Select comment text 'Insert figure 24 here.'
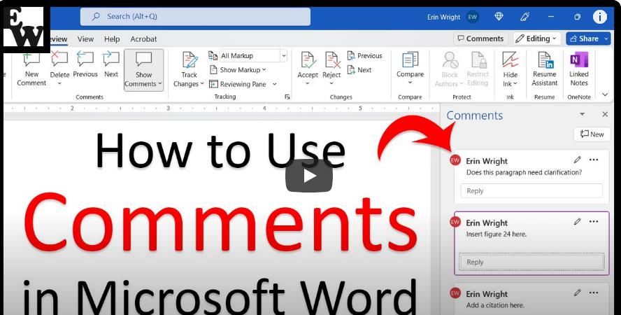This screenshot has height=315, width=621. pyautogui.click(x=497, y=234)
